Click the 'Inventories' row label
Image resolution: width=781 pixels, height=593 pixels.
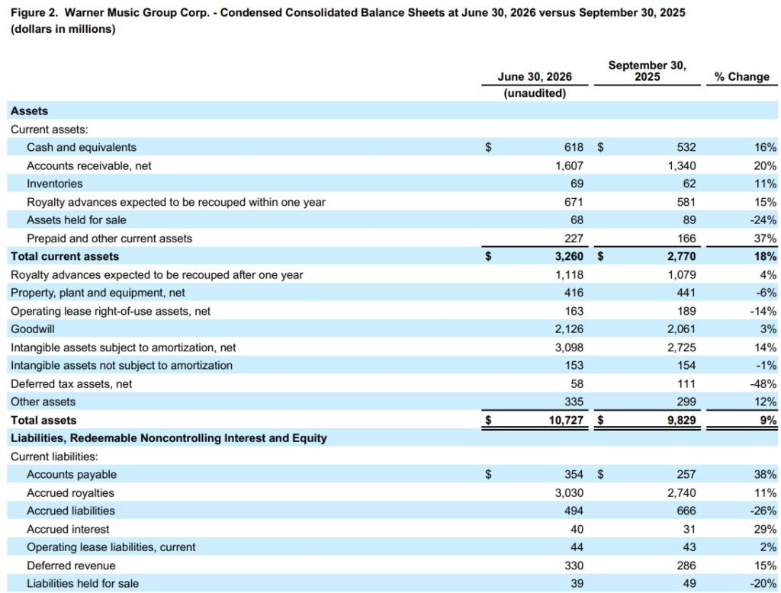54,184
